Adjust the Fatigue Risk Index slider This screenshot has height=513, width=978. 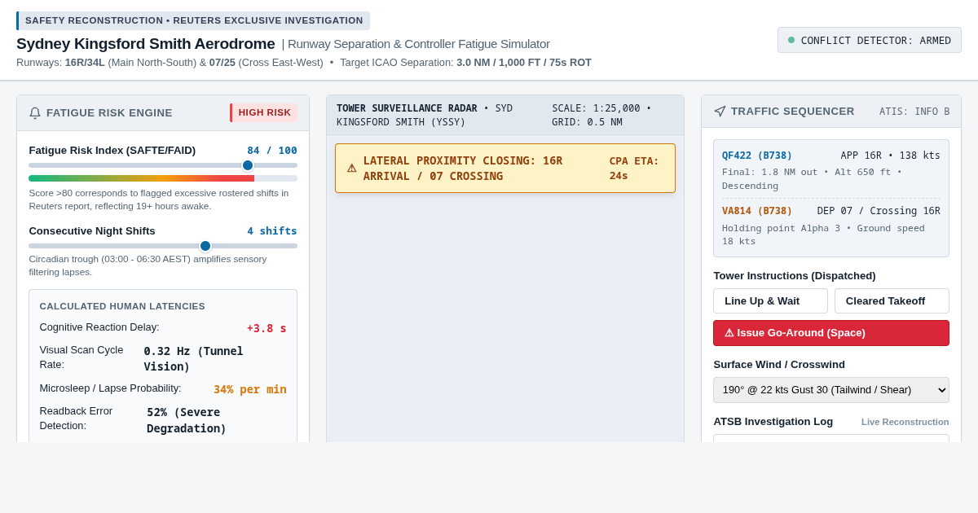pos(163,165)
